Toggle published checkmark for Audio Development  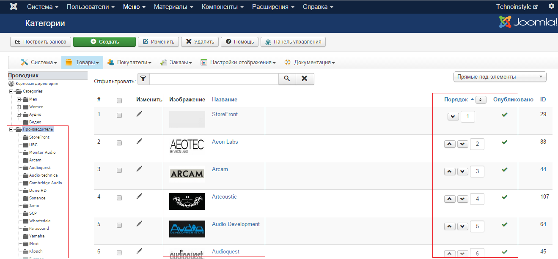(x=504, y=224)
